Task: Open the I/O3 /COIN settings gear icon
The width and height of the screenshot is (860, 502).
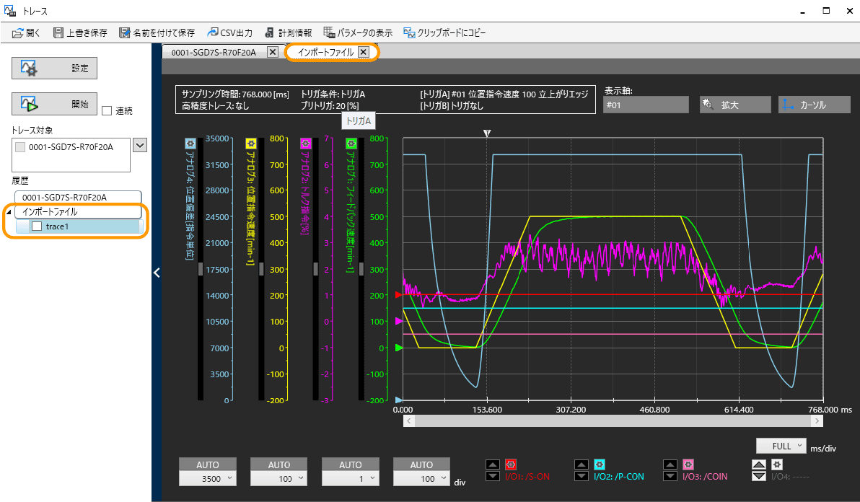Action: tap(688, 464)
